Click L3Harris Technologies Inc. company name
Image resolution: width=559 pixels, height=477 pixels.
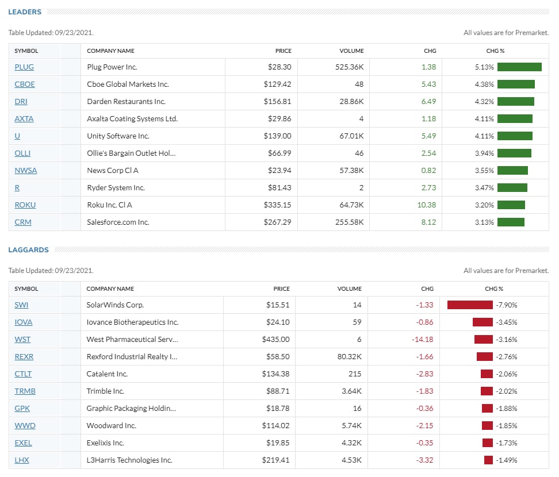tap(129, 460)
